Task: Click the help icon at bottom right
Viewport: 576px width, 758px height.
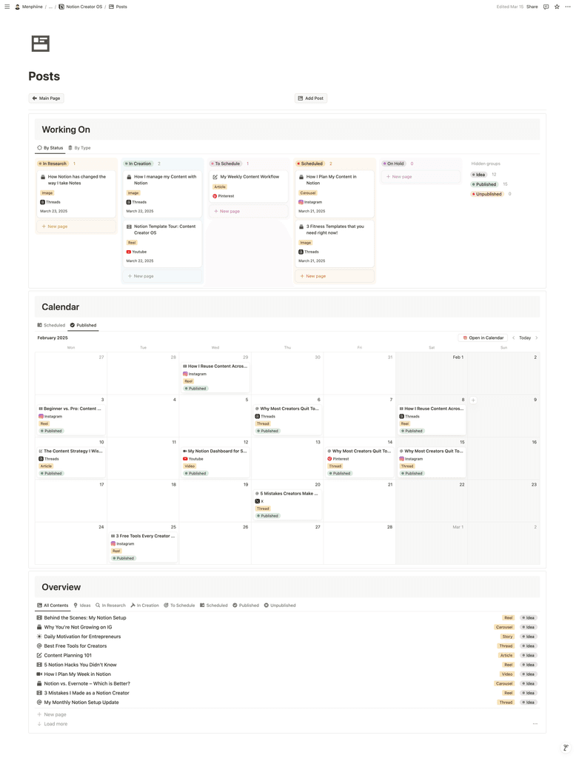Action: [x=566, y=748]
